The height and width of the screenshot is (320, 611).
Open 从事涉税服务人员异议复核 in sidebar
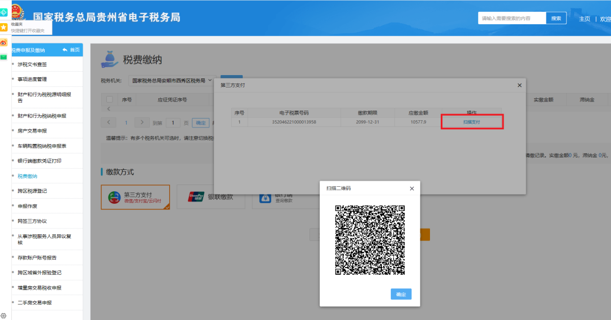(44, 239)
